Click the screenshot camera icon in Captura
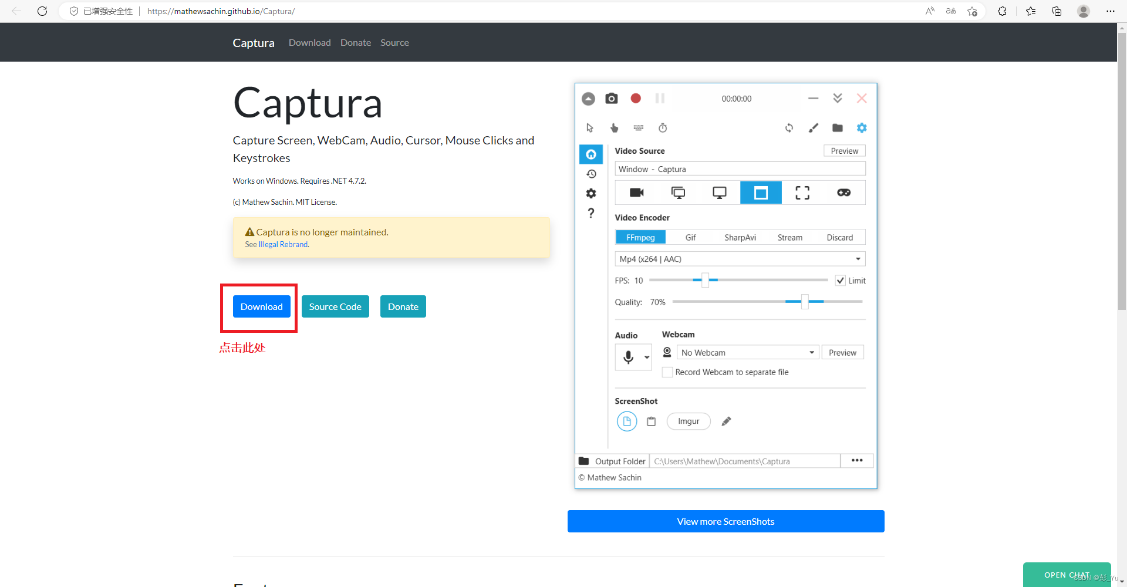The height and width of the screenshot is (587, 1127). coord(612,98)
